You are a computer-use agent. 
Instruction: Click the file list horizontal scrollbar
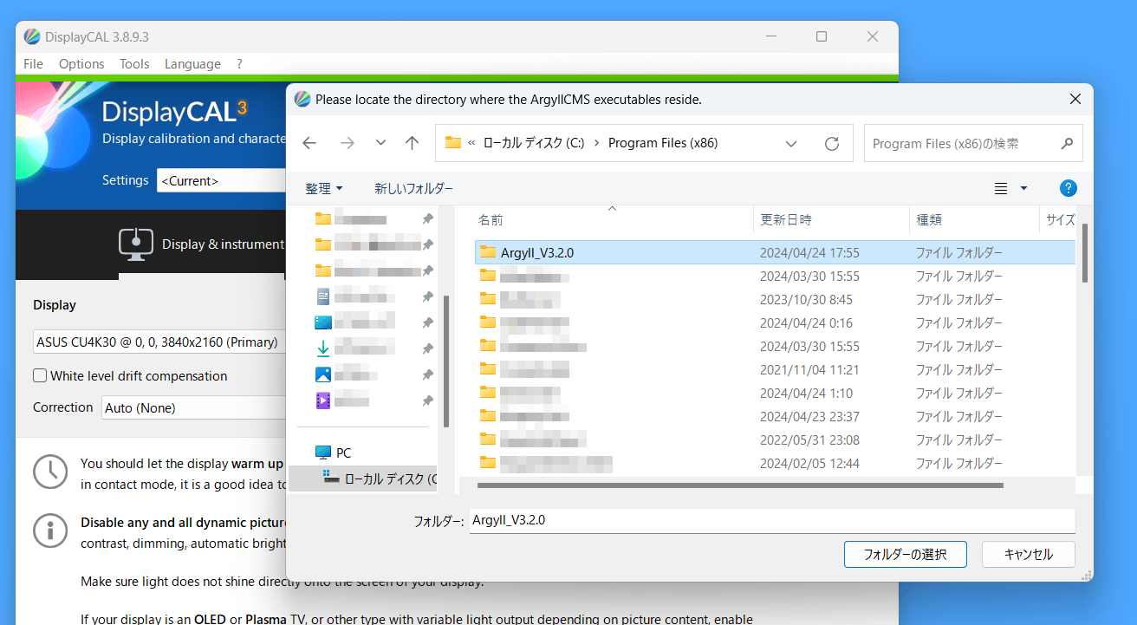[739, 485]
